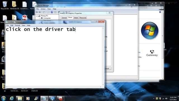Switch to the red Bandicam taskbar button
Viewport: 179px width, 101px height.
pyautogui.click(x=60, y=98)
